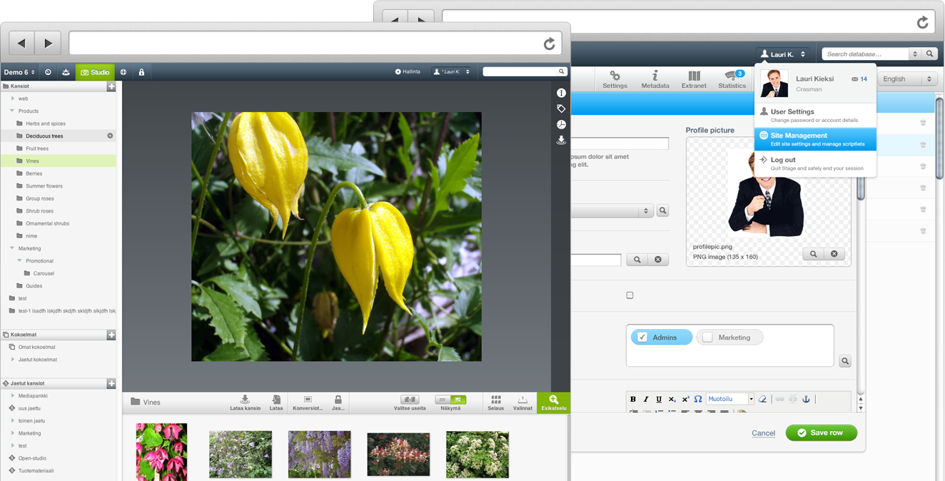Download the previewed image via download icon

[x=561, y=141]
